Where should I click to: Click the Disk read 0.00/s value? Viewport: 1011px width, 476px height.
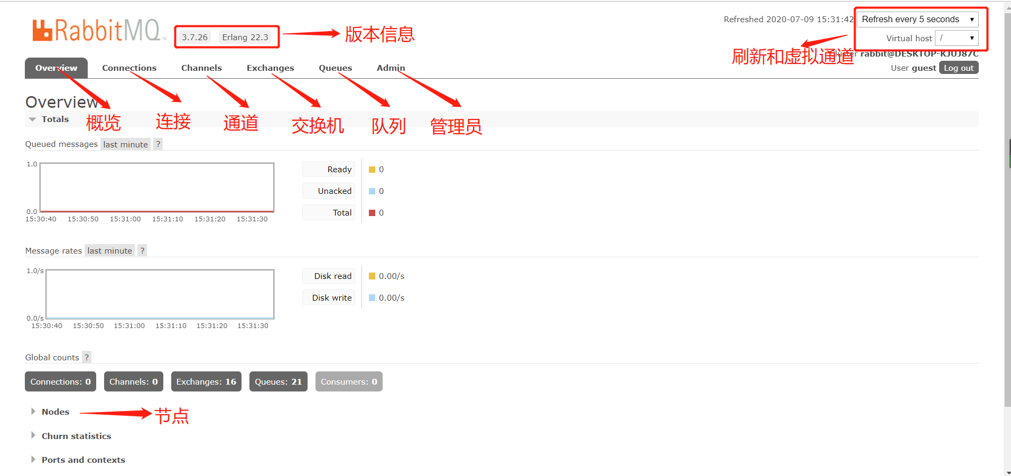click(392, 276)
